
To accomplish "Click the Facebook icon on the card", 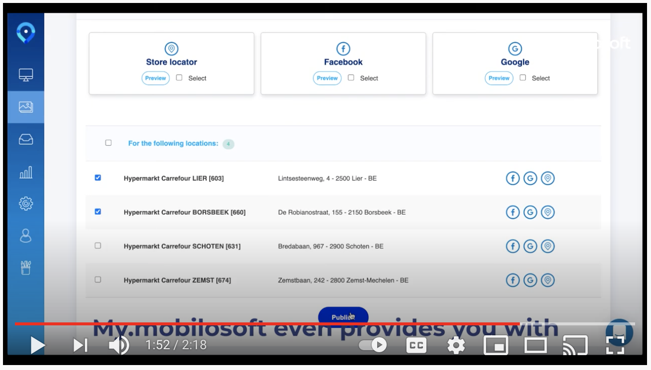I will pyautogui.click(x=343, y=49).
